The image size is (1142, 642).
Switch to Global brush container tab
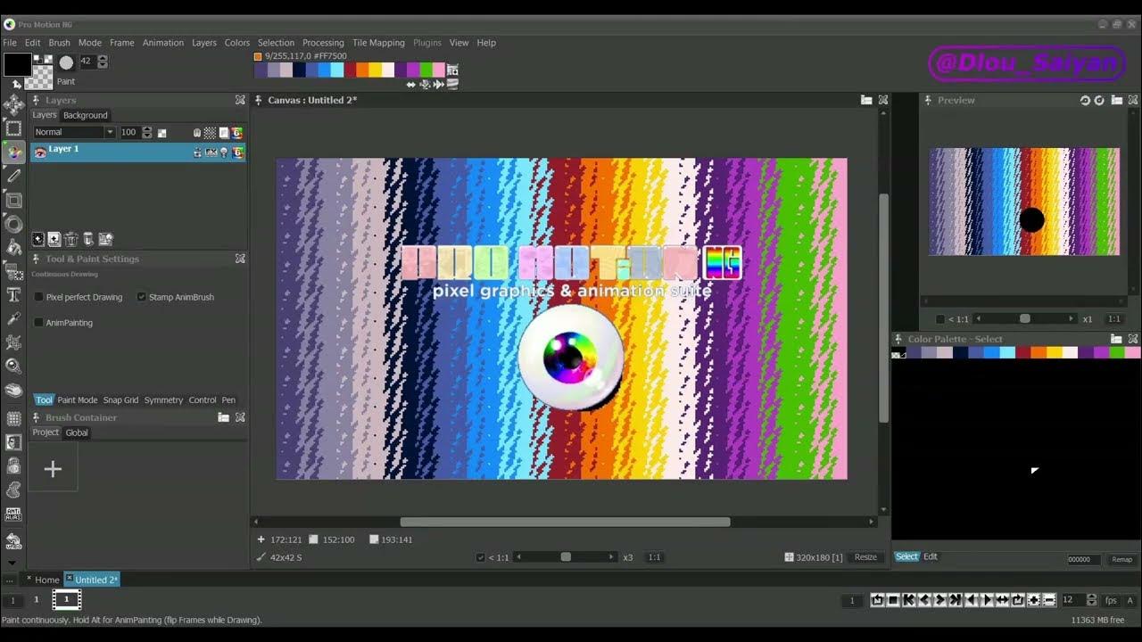pos(77,432)
